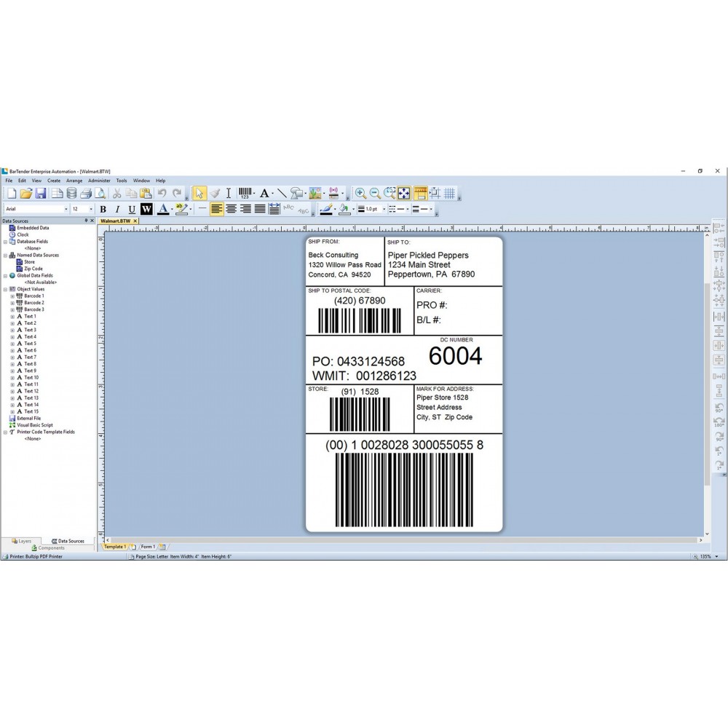Open the Tools menu
This screenshot has width=728, height=728.
click(121, 180)
